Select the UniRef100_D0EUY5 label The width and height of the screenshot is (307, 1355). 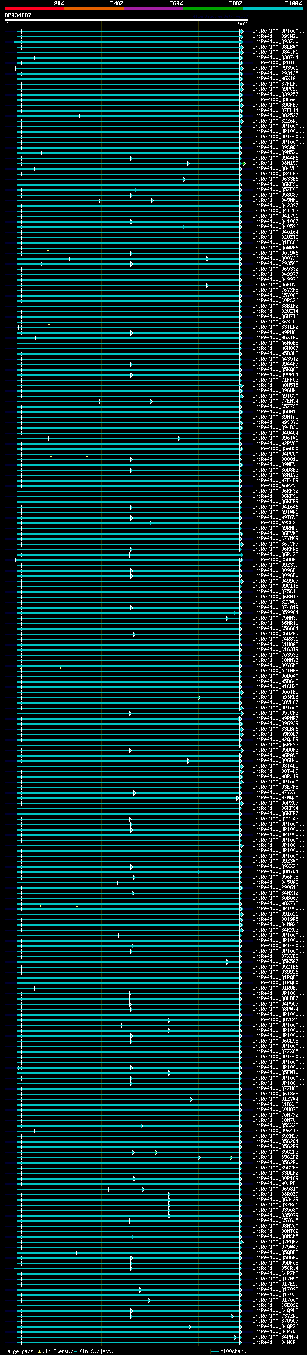tap(275, 285)
